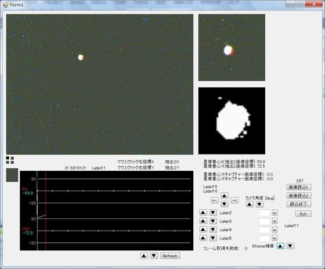
Task: Click the 画像読込1 button
Action: (x=299, y=187)
